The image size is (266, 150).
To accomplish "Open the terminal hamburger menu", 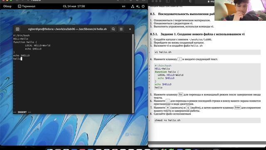I will tap(121, 29).
